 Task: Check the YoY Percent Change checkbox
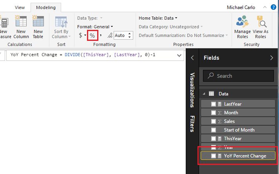click(x=214, y=156)
